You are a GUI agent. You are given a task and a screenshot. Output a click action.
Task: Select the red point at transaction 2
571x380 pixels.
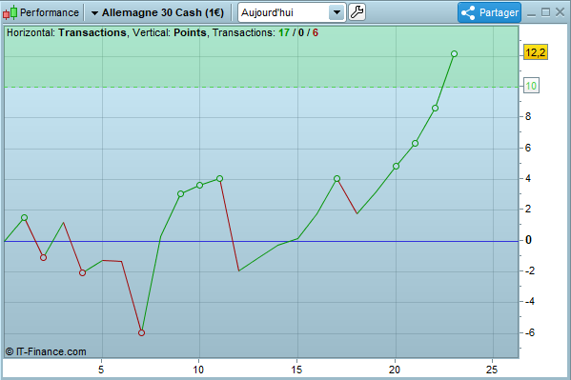(x=43, y=258)
